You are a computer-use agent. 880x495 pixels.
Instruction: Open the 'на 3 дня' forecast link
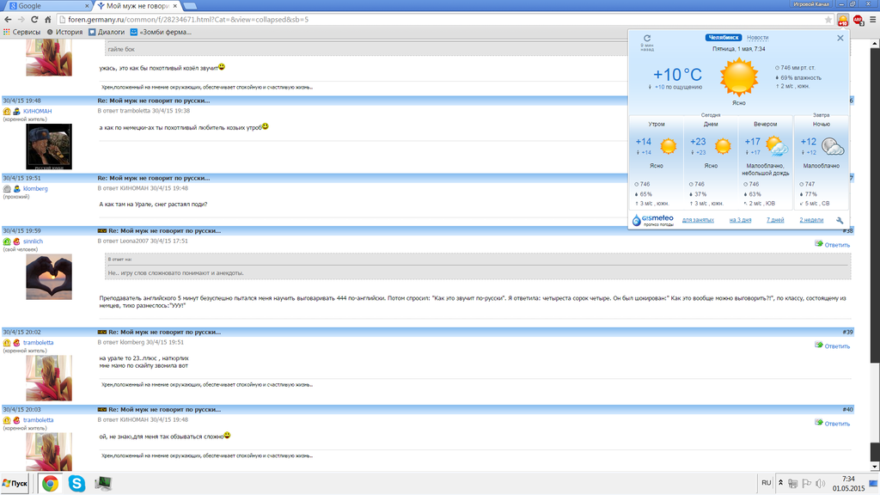(740, 220)
